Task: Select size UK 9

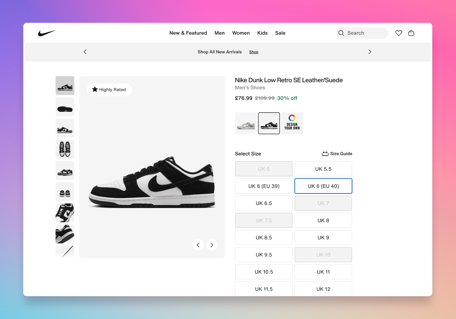Action: [323, 238]
